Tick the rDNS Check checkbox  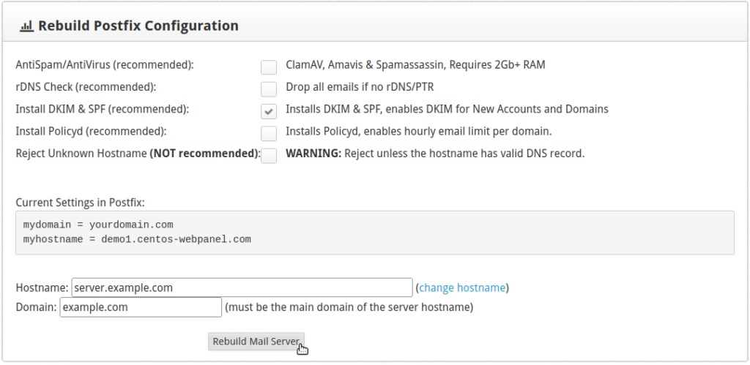point(269,89)
